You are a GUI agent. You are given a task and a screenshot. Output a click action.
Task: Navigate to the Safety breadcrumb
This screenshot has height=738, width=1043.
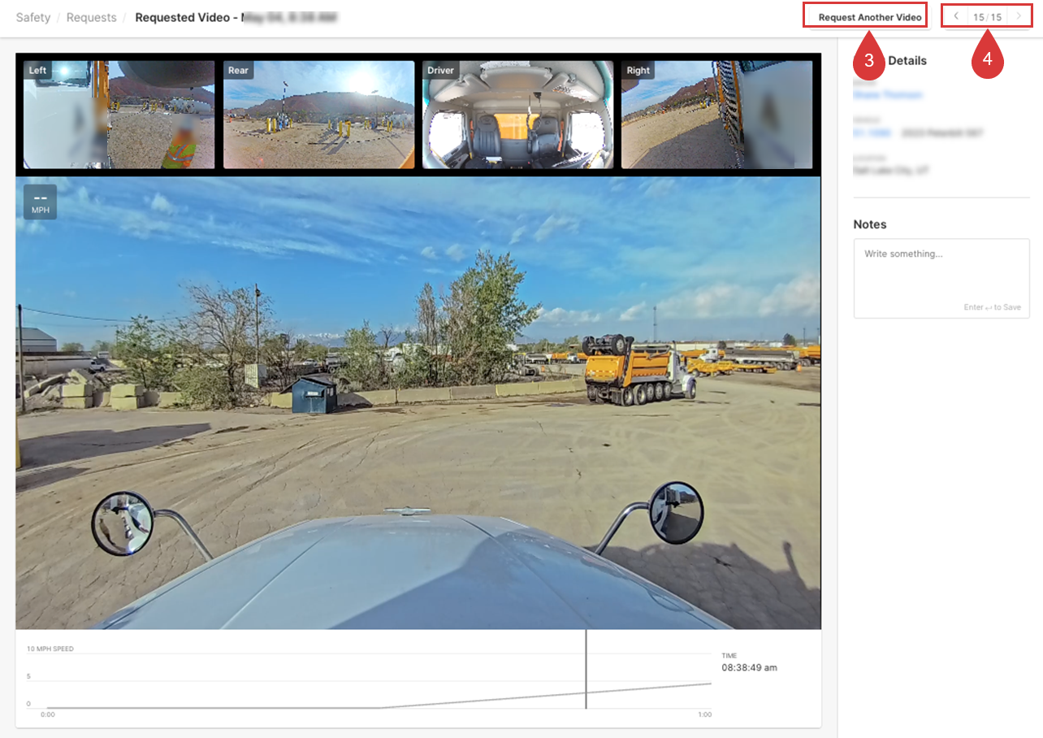click(33, 17)
